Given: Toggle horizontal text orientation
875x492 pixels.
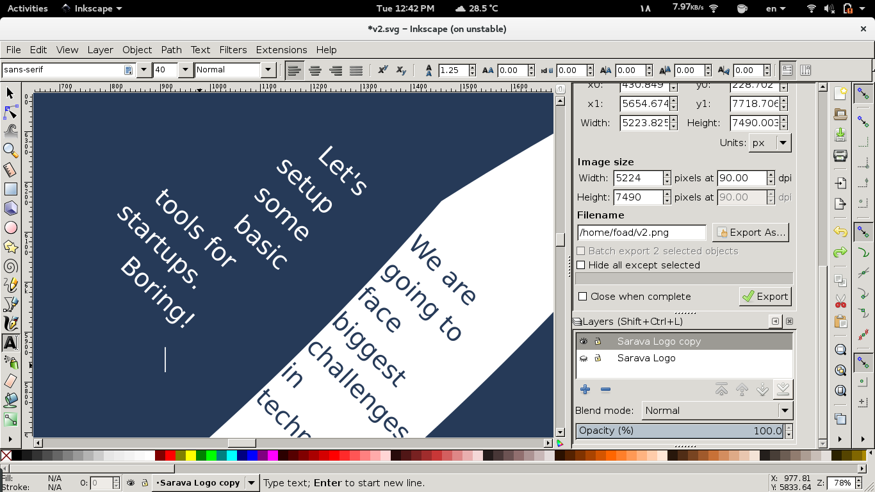Looking at the screenshot, I should (x=787, y=70).
